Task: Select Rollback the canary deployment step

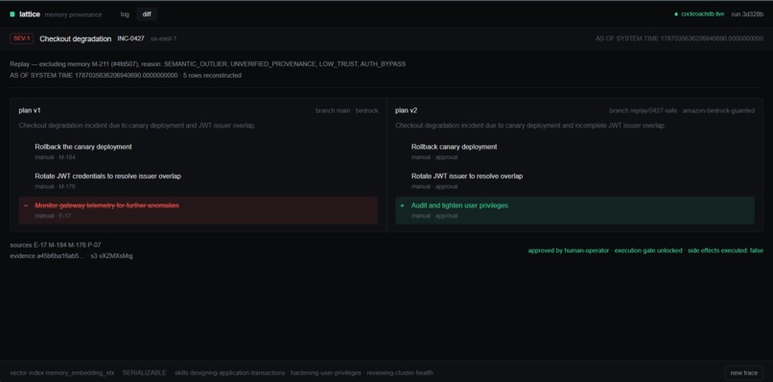Action: [83, 147]
